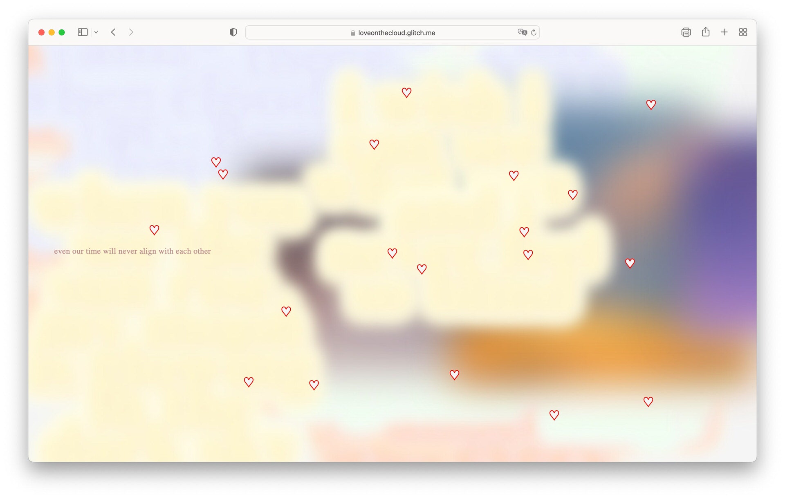The image size is (785, 499).
Task: Open the privacy report shield icon
Action: point(233,32)
